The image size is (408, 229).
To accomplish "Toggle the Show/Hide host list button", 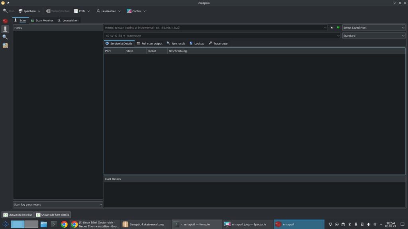I will pos(18,215).
